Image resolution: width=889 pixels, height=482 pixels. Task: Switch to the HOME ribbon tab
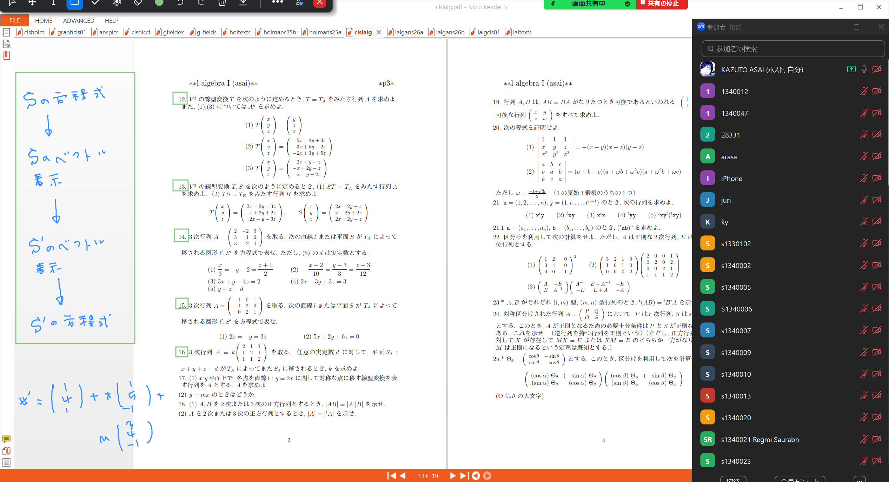coord(44,21)
